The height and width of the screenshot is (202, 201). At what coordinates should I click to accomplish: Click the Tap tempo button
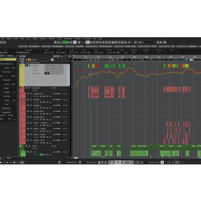[x=177, y=162]
